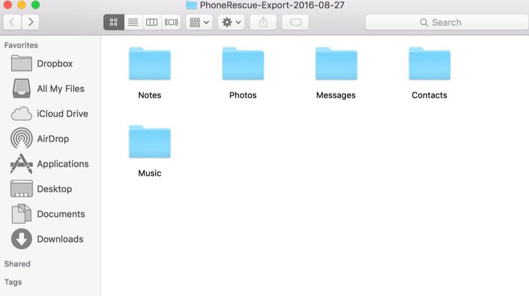This screenshot has height=296, width=529.
Task: Select the Photos folder icon
Action: 243,64
